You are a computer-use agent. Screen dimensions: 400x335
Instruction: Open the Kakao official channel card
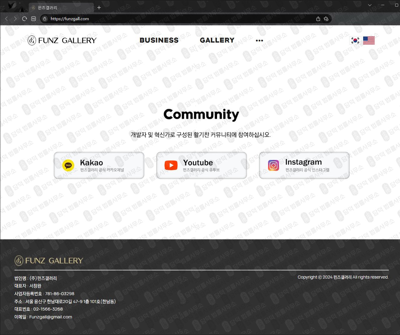tap(99, 165)
